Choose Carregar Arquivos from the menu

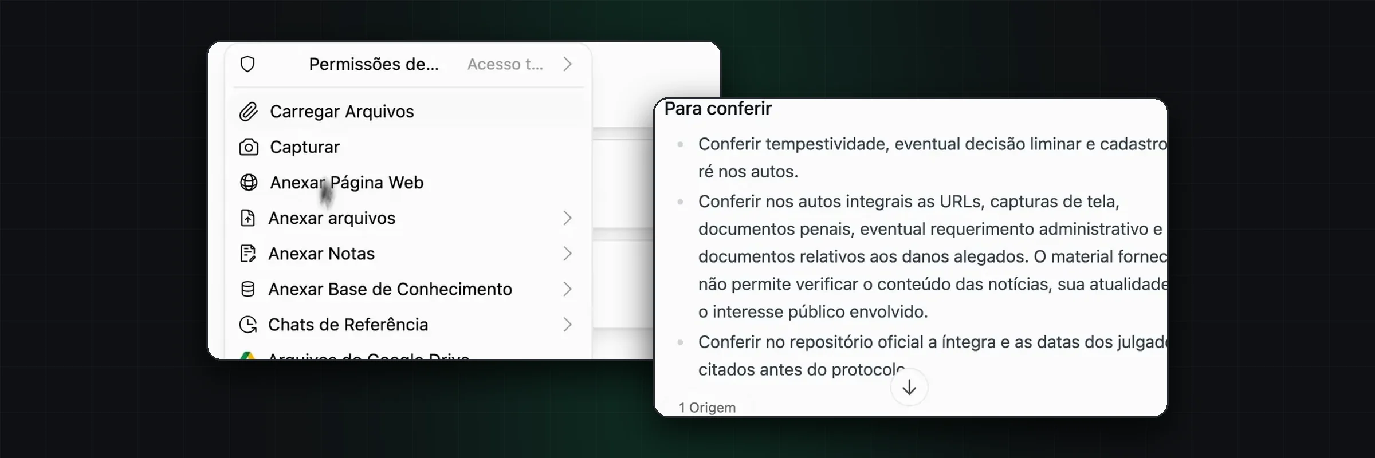[408, 112]
